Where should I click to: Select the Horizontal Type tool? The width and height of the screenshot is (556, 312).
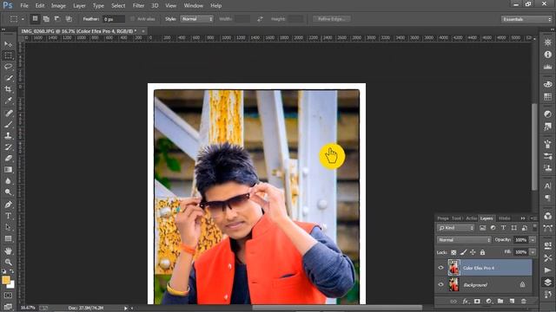coord(8,216)
